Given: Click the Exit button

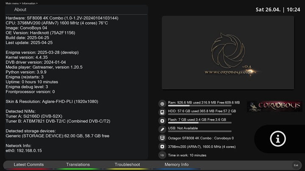Looking at the screenshot, I should [x=296, y=165].
